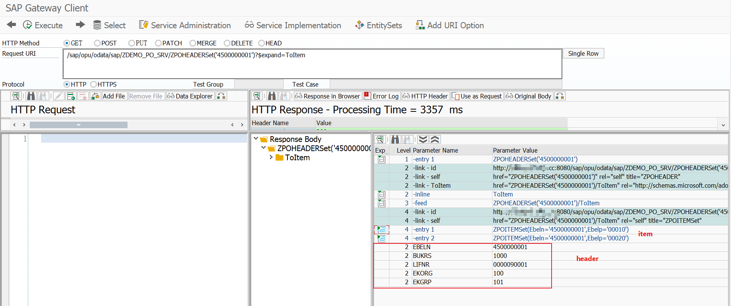Screen dimensions: 731x306
Task: Expand the level 4 -entry 2 row
Action: pos(381,238)
